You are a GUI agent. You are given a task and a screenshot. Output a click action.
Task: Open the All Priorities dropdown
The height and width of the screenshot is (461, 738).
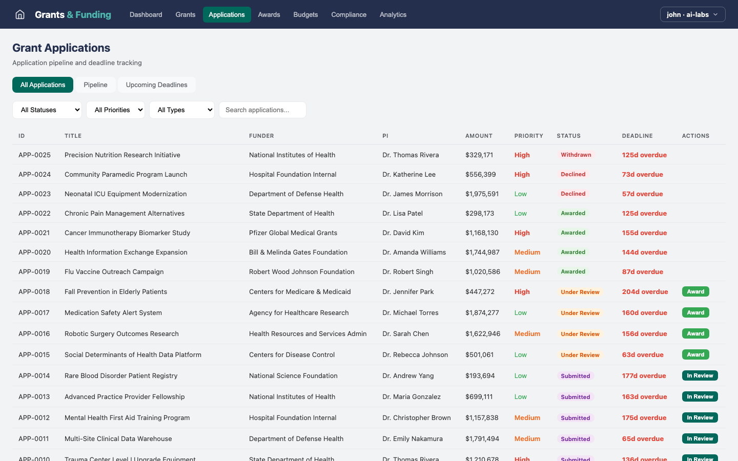tap(115, 110)
